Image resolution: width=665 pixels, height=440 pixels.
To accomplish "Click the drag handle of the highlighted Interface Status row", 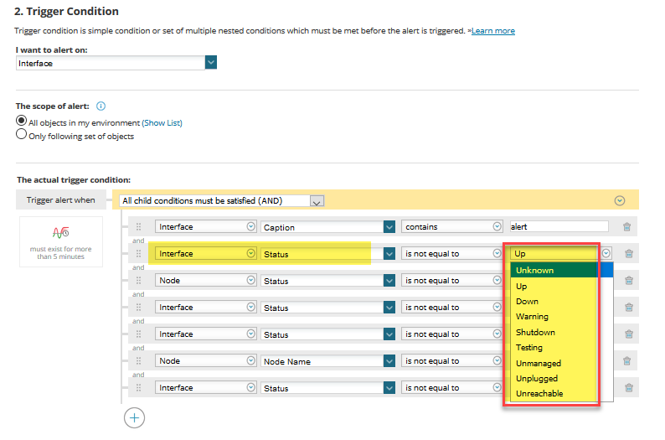I will click(138, 254).
